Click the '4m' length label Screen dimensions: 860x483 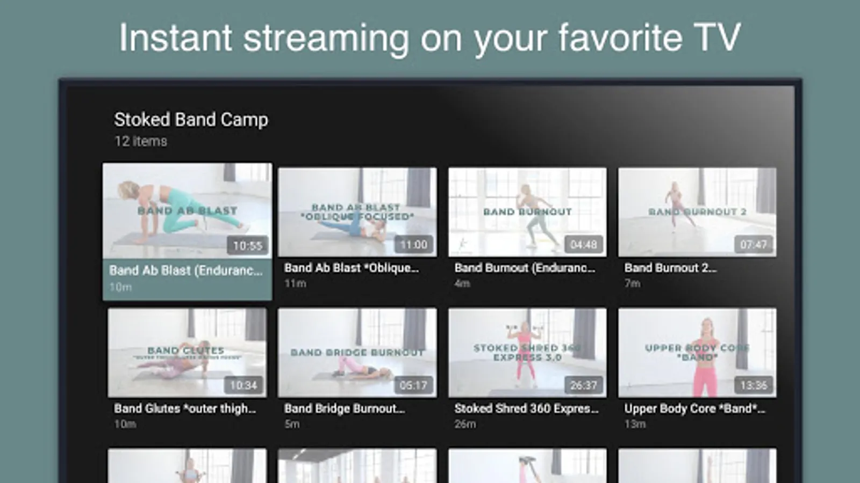point(462,283)
